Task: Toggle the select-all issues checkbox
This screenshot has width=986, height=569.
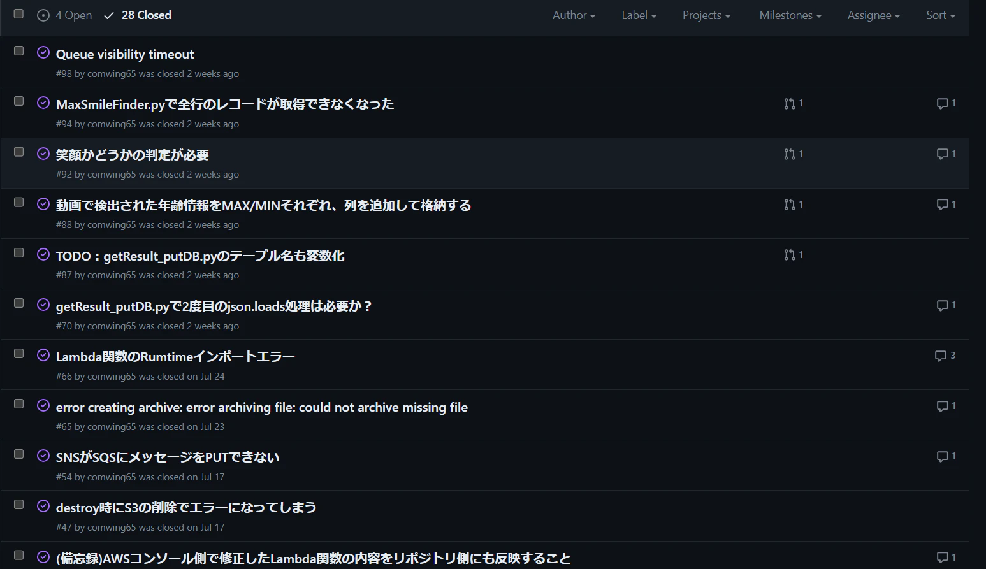Action: coord(18,13)
